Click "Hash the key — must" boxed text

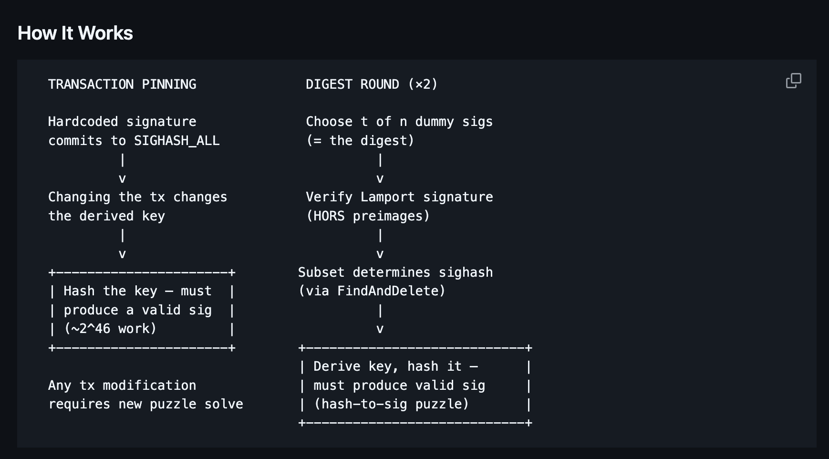click(x=137, y=291)
